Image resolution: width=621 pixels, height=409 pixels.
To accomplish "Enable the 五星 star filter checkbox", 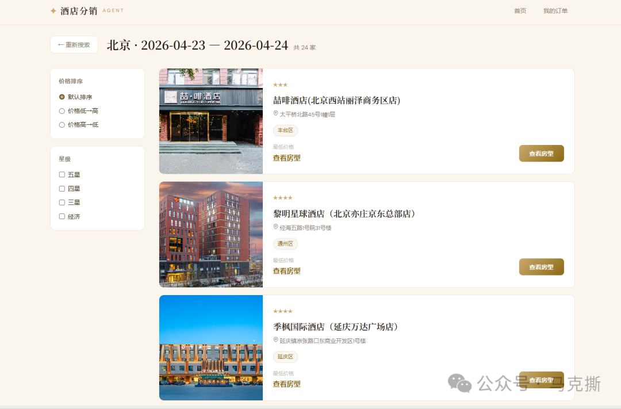I will (62, 174).
